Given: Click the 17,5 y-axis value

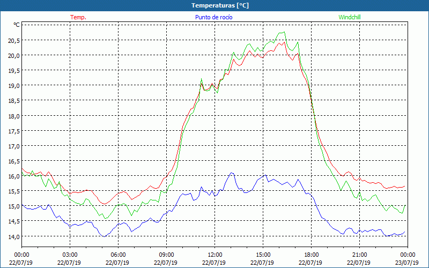Looking at the screenshot, I should pos(14,131).
